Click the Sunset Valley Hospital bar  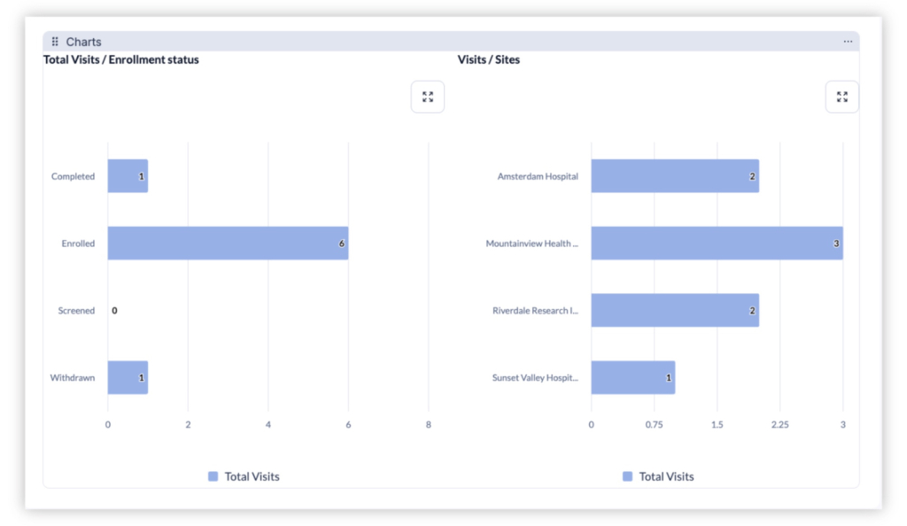(632, 377)
